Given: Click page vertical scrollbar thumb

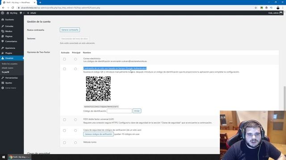Looking at the screenshot, I should pos(285,99).
